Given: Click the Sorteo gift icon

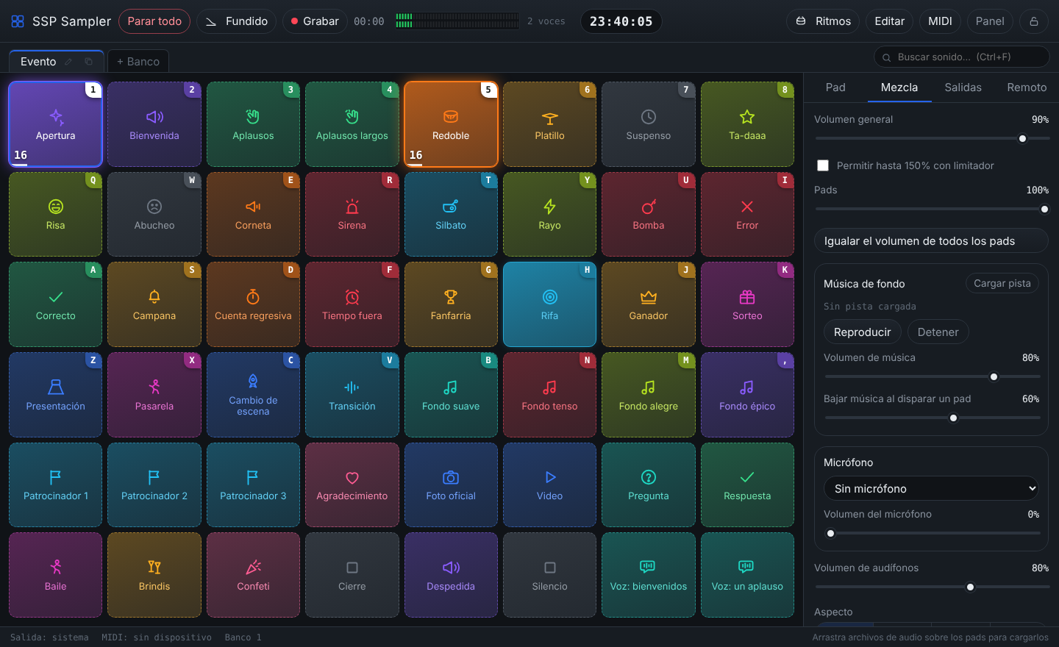Looking at the screenshot, I should coord(747,297).
